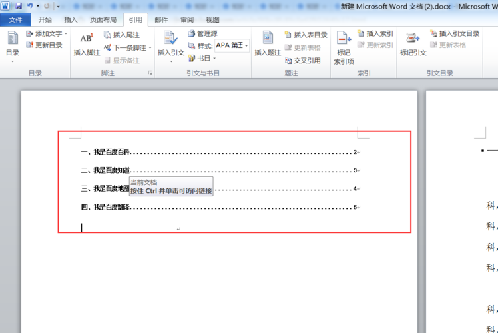Switch to the 插入 insert tab
The width and height of the screenshot is (498, 333).
pyautogui.click(x=71, y=20)
